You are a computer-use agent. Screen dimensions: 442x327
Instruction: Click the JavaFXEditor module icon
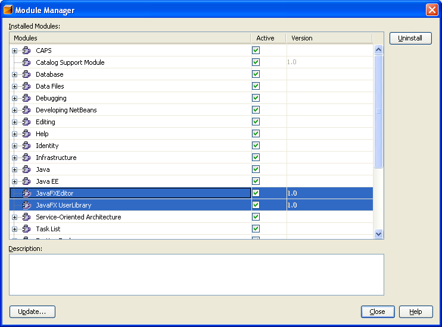pos(26,193)
